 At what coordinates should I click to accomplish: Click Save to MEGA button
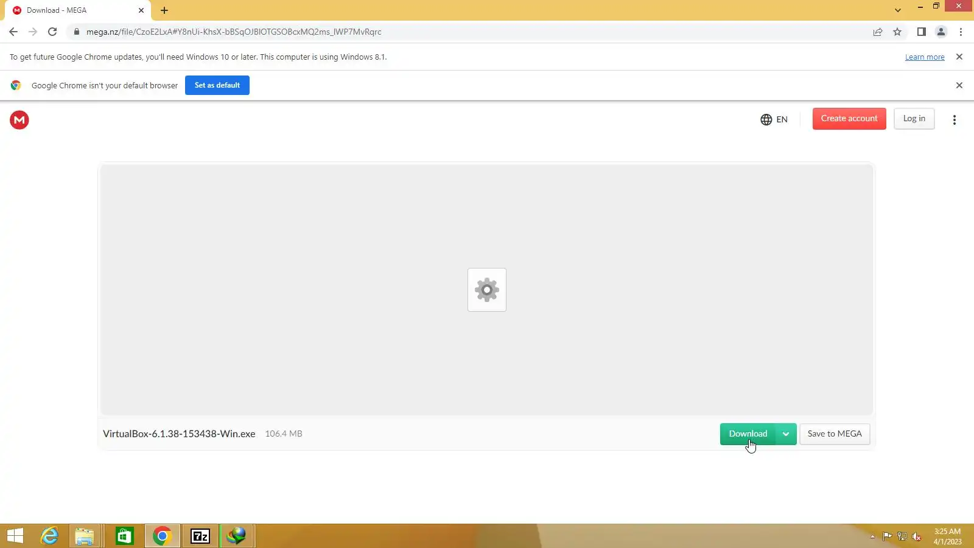(x=835, y=434)
